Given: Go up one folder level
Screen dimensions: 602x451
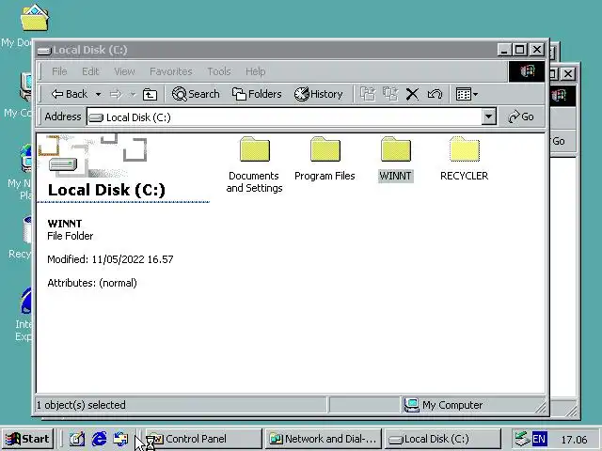Looking at the screenshot, I should click(150, 94).
